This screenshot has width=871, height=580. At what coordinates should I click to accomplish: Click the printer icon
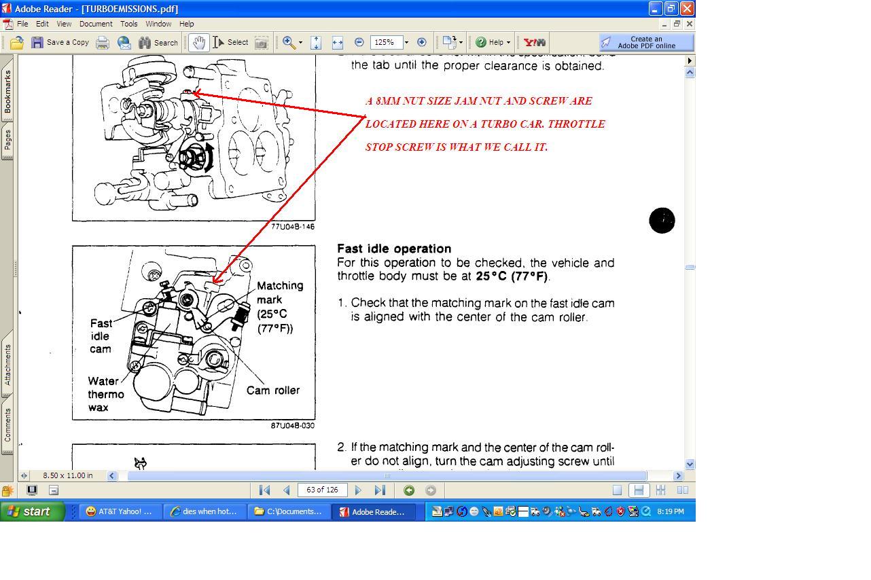click(x=103, y=42)
